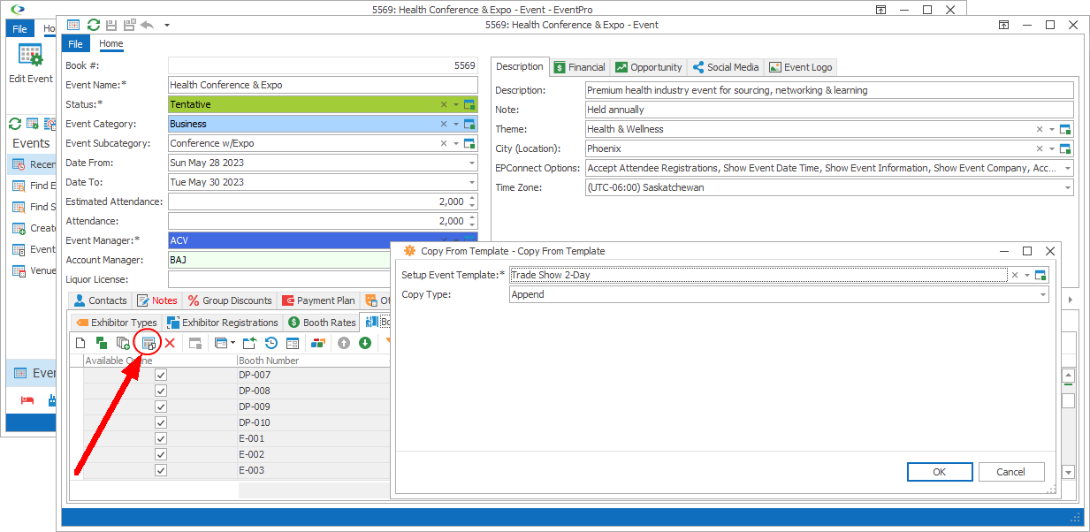This screenshot has width=1090, height=532.
Task: Toggle Available Online checkbox for DP-009
Action: 161,407
